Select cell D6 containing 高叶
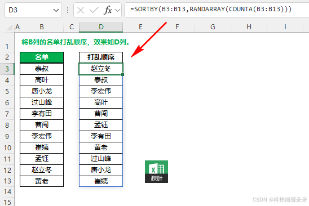This screenshot has width=309, height=206. pyautogui.click(x=101, y=102)
